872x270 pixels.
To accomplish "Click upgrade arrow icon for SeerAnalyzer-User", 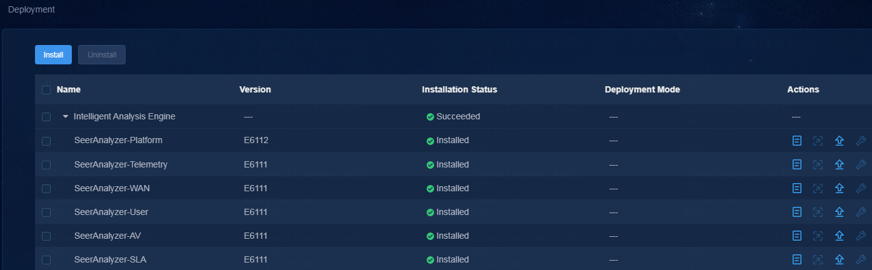I will (840, 212).
